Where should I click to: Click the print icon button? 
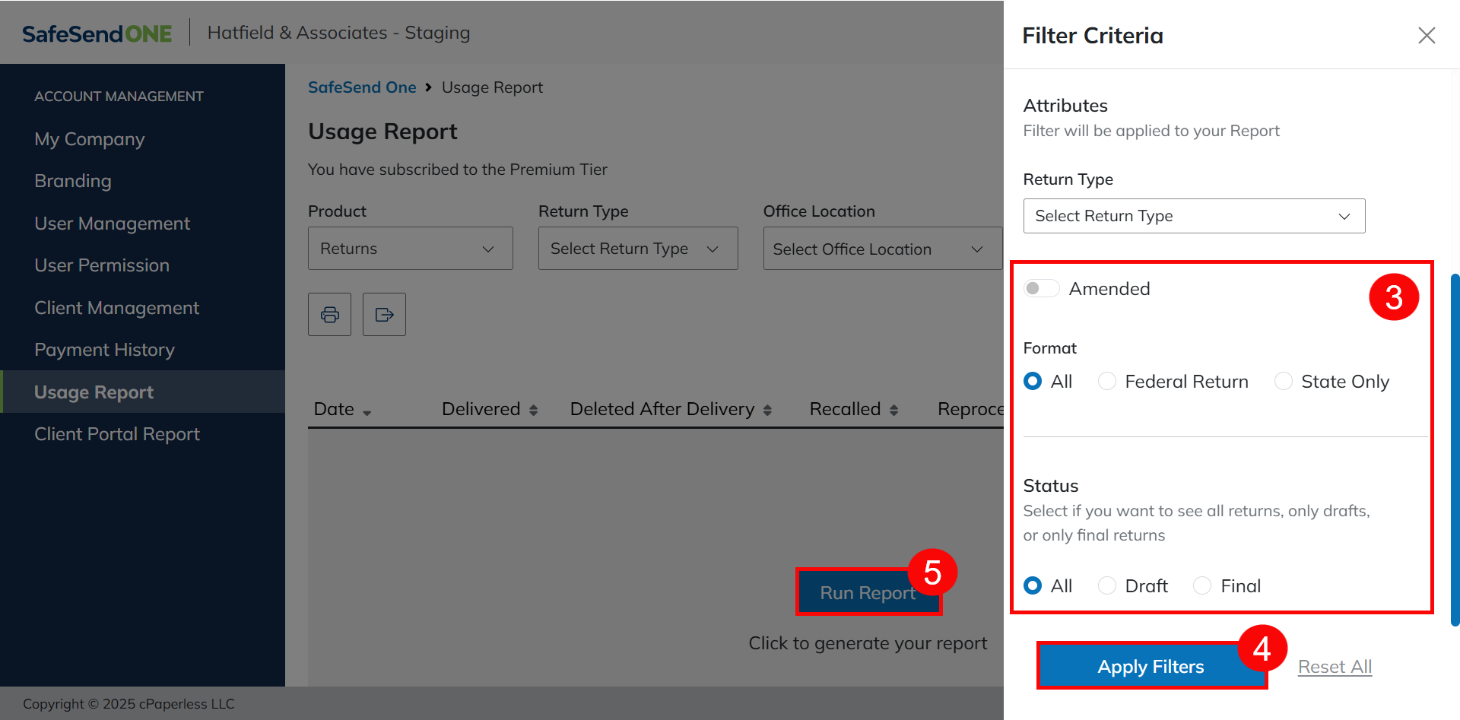329,314
